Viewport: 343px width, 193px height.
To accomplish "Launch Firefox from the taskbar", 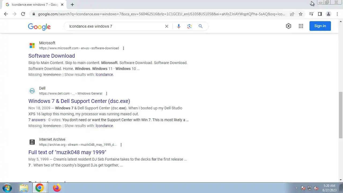I will pyautogui.click(x=57, y=188).
